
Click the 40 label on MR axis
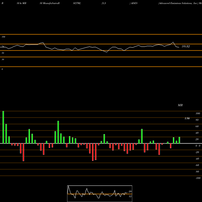tap(197, 133)
